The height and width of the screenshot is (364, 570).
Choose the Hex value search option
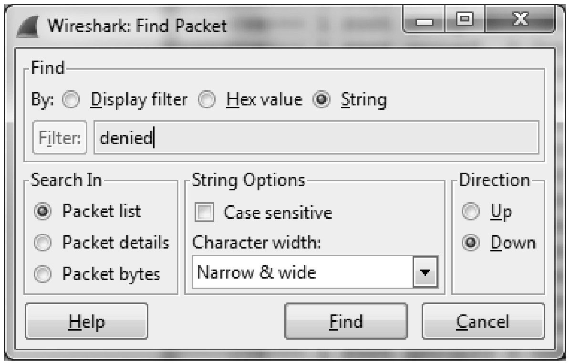[x=207, y=100]
